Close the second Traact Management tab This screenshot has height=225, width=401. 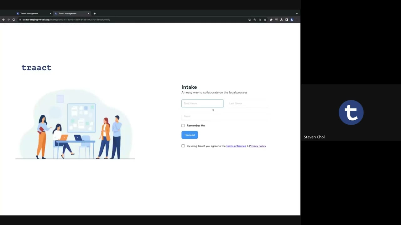pos(88,13)
